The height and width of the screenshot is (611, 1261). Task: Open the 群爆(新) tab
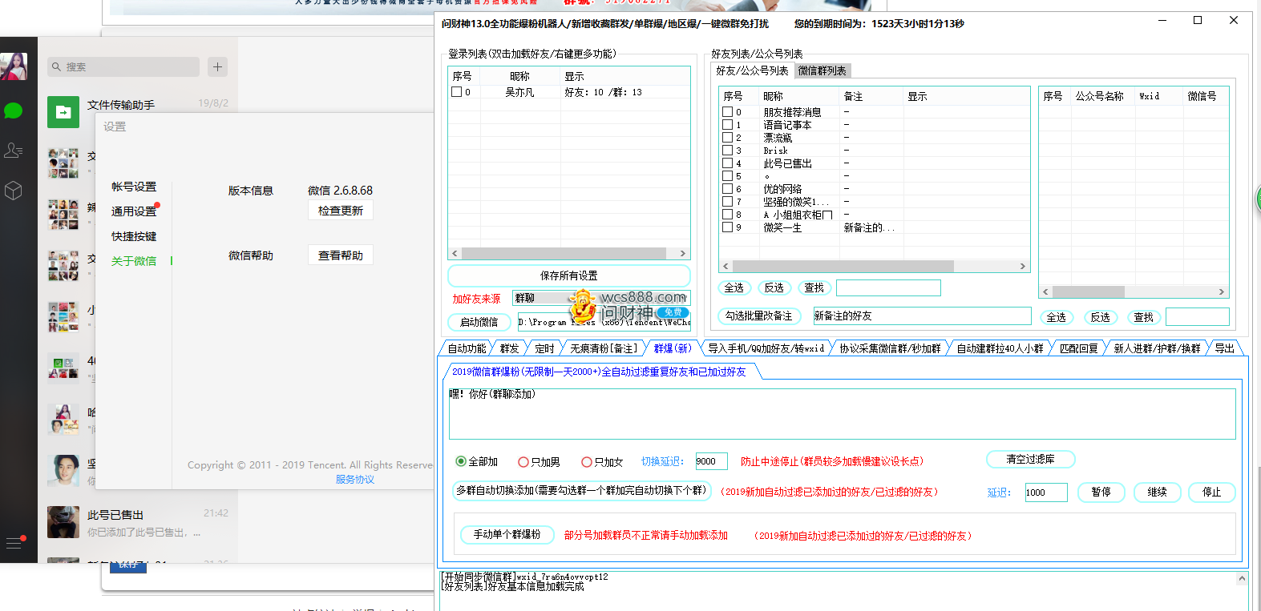672,348
